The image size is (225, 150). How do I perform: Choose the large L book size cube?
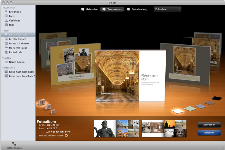(41, 102)
